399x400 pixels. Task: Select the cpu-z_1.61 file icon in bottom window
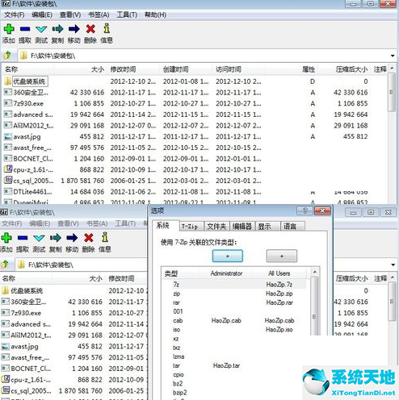6,379
